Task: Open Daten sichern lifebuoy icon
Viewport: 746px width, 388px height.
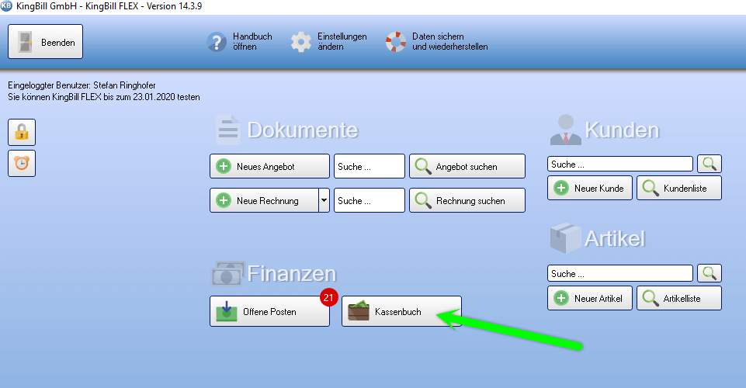Action: pos(396,42)
